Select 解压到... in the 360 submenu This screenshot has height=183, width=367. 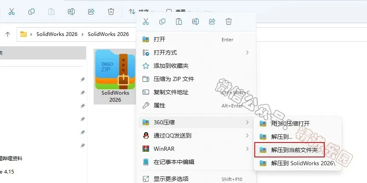click(298, 137)
